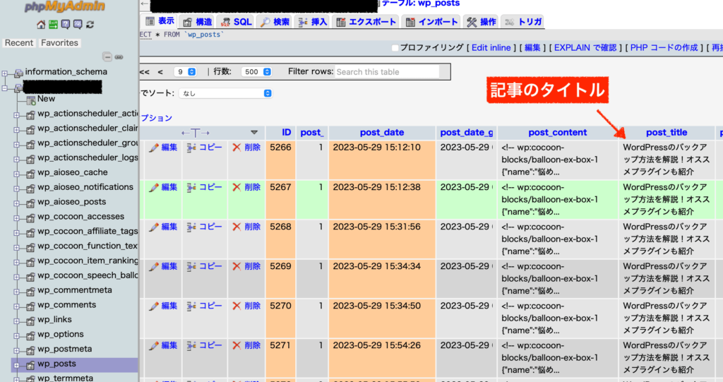The image size is (723, 382).
Task: Click the log out icon beside home
Action: click(x=54, y=25)
